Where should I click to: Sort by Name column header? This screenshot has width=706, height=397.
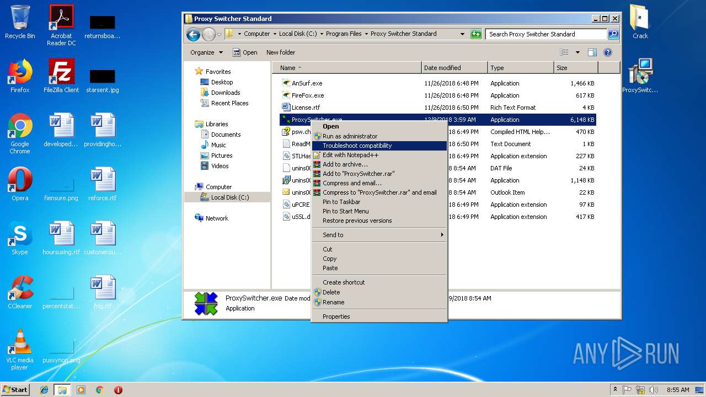coord(347,68)
